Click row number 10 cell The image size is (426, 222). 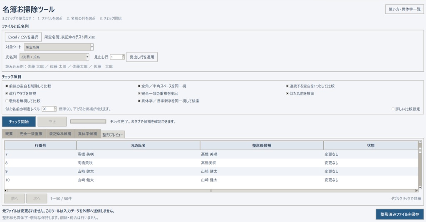click(40, 180)
